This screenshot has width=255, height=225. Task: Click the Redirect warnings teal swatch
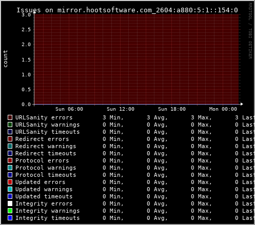coord(10,146)
